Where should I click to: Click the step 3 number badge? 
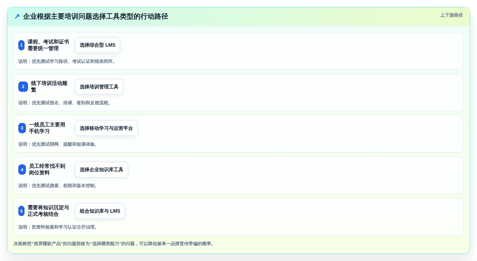click(x=22, y=128)
